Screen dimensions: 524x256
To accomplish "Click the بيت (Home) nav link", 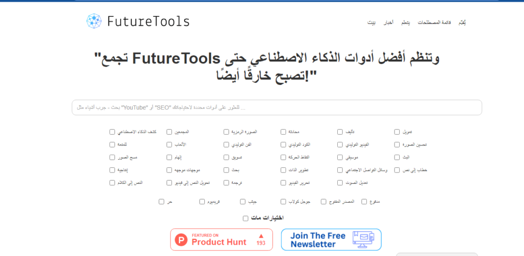I will pyautogui.click(x=372, y=23).
